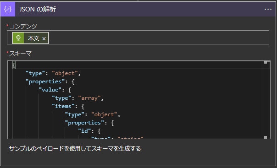Click the "value" key in schema

[x=50, y=90]
